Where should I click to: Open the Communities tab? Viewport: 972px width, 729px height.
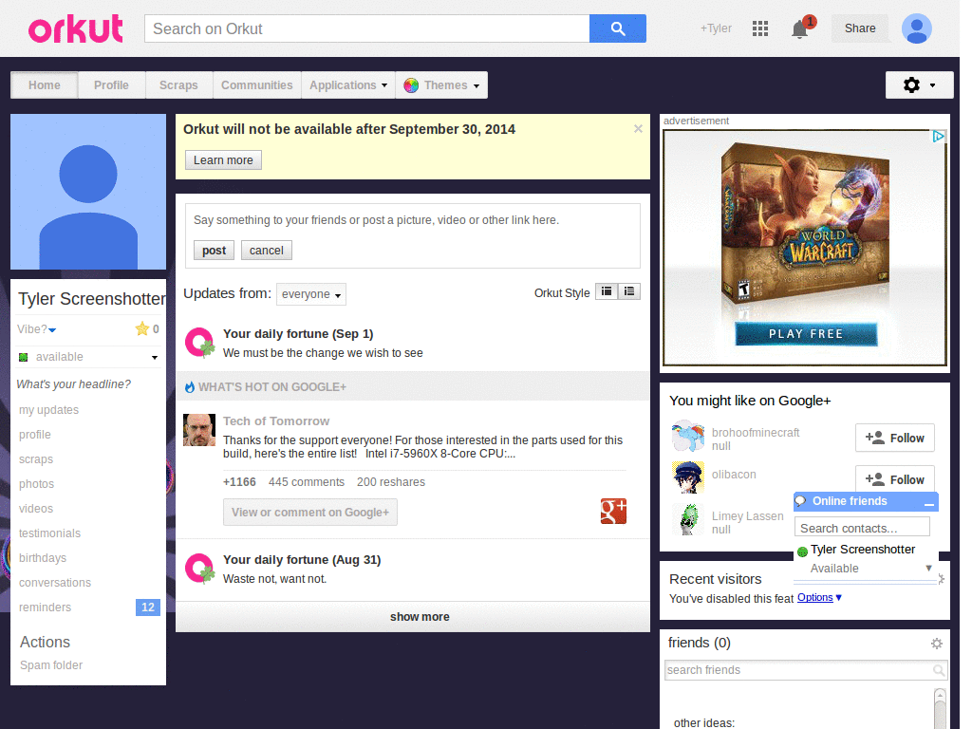tap(256, 84)
